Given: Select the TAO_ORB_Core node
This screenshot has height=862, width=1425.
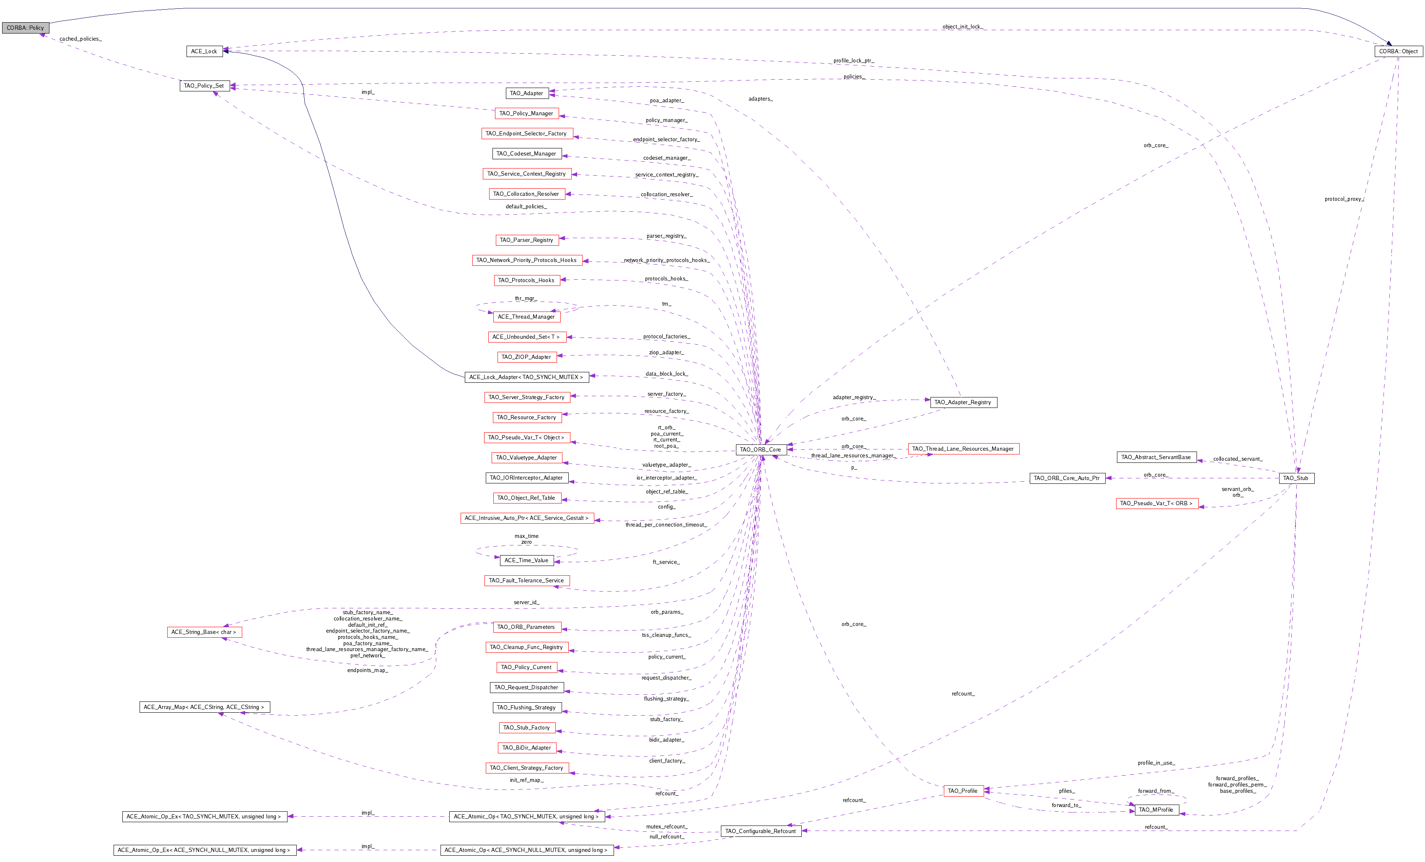Looking at the screenshot, I should [x=761, y=449].
